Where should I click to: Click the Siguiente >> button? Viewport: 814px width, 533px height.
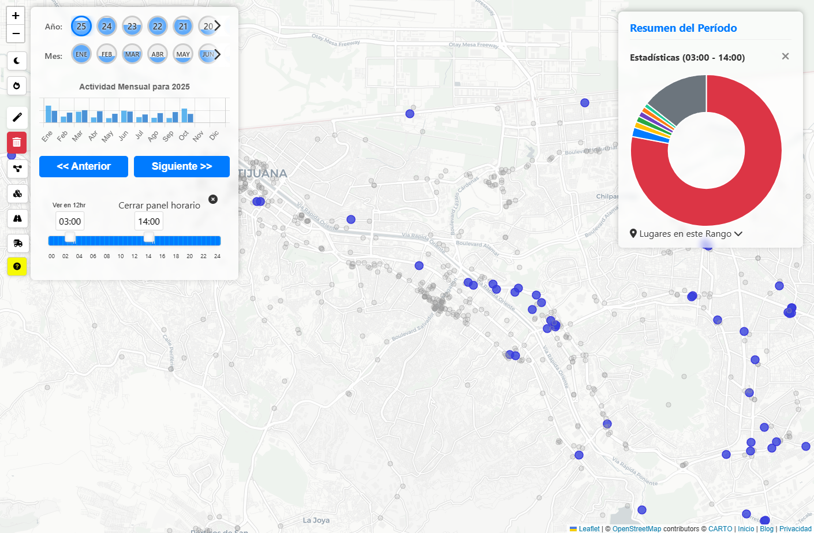[x=182, y=166]
